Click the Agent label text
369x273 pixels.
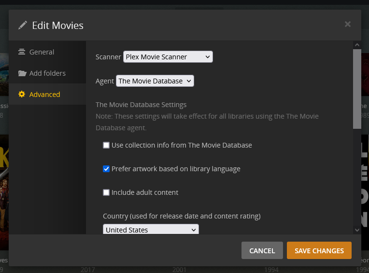[x=105, y=81]
